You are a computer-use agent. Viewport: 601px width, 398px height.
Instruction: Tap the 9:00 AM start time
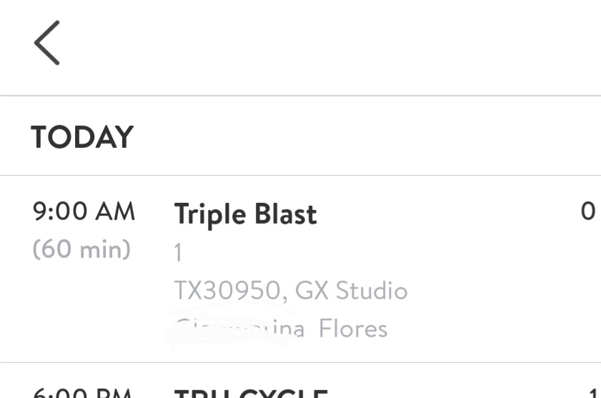[x=84, y=212]
